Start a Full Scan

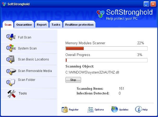coord(25,37)
